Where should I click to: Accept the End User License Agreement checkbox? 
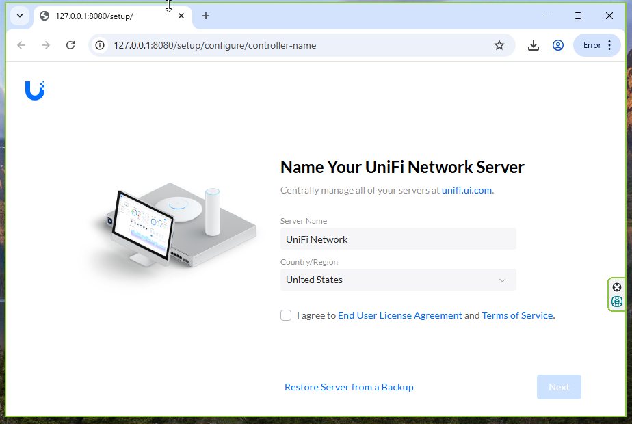coord(286,315)
